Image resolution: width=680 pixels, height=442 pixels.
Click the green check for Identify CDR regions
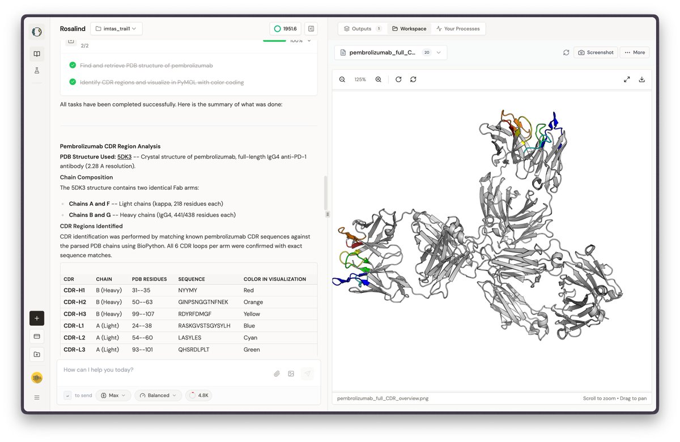73,82
